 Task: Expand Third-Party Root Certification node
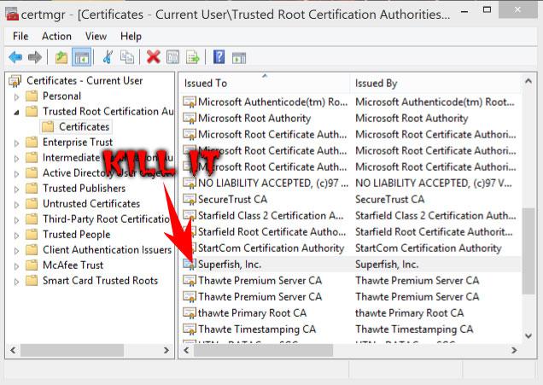(16, 220)
